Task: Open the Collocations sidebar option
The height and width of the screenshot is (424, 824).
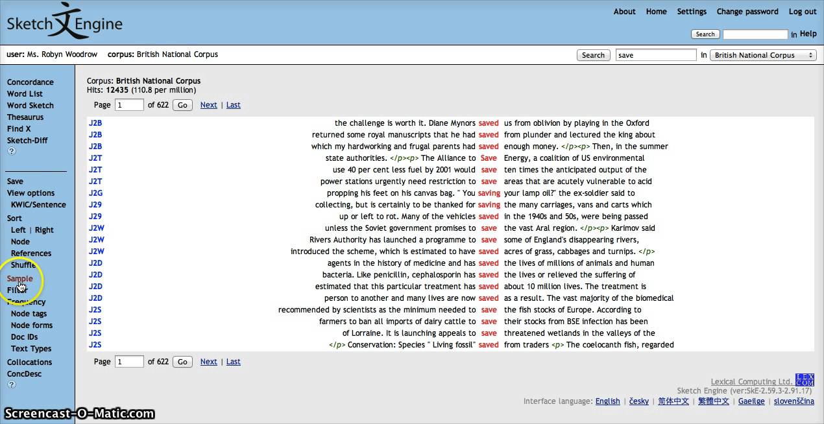Action: [x=30, y=362]
